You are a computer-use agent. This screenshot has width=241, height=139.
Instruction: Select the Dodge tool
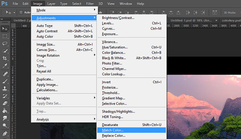coord(5,126)
